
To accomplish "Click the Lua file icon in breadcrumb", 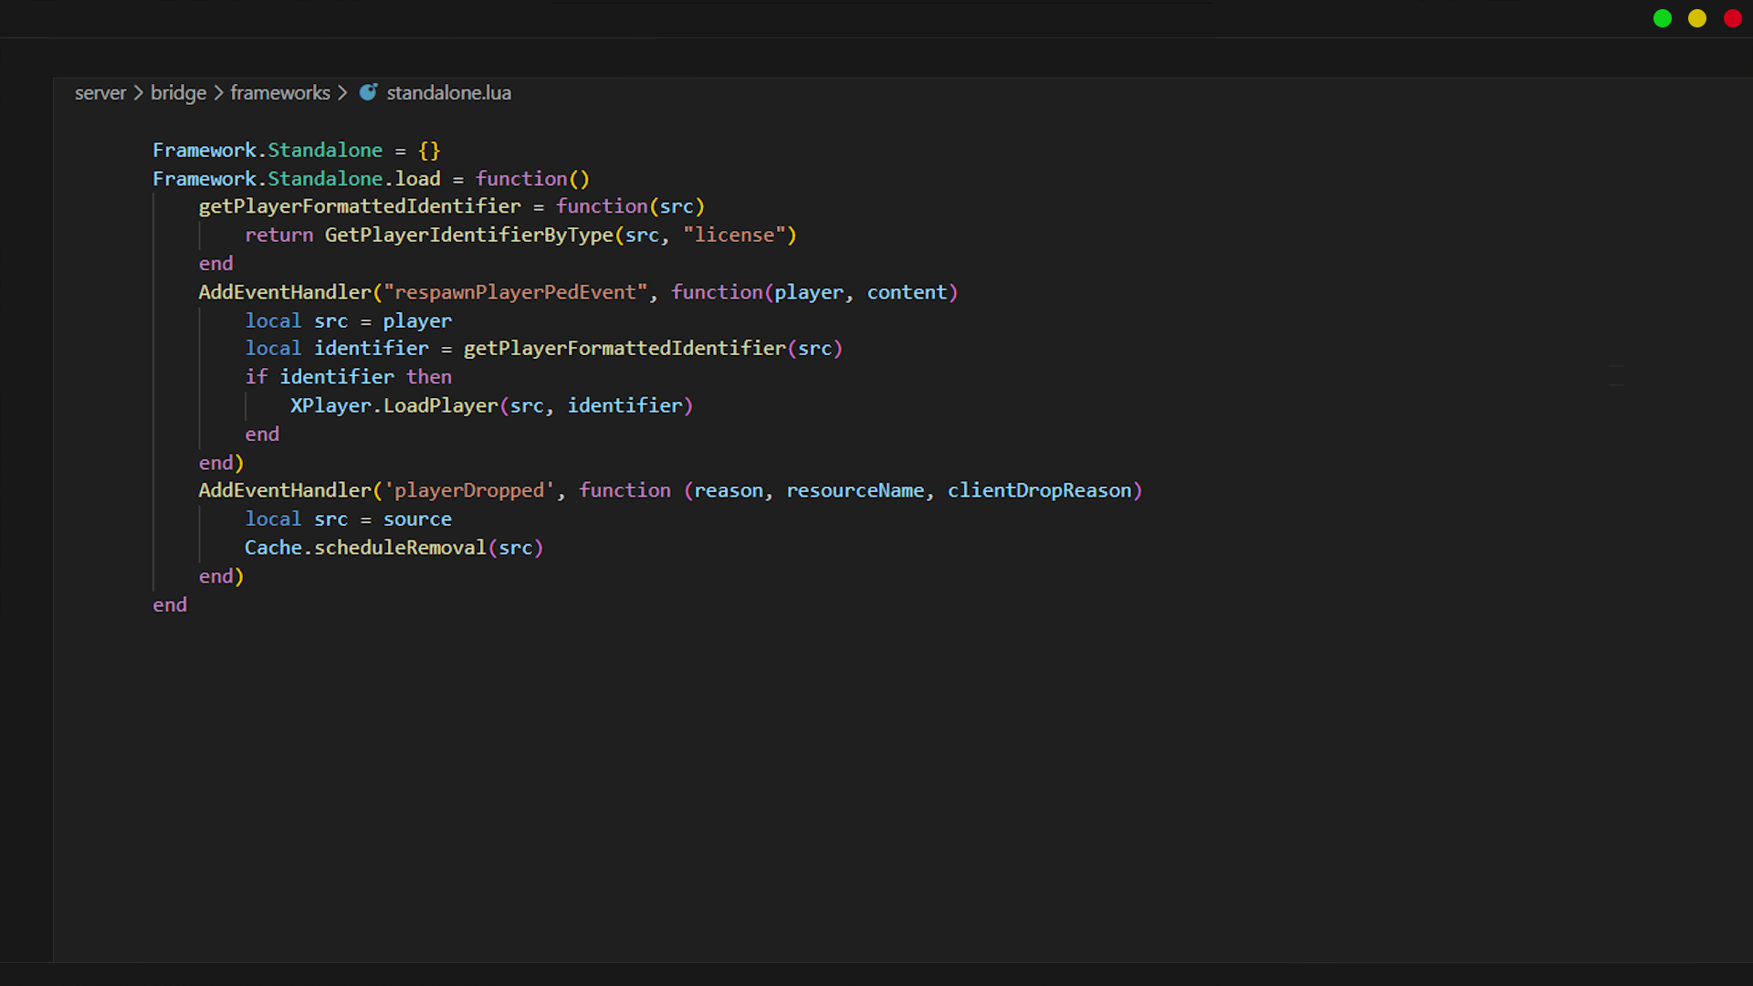I will [x=368, y=92].
